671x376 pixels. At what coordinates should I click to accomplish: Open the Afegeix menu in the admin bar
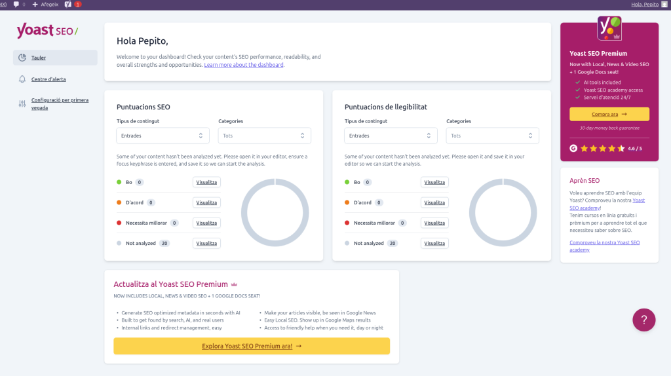click(45, 5)
